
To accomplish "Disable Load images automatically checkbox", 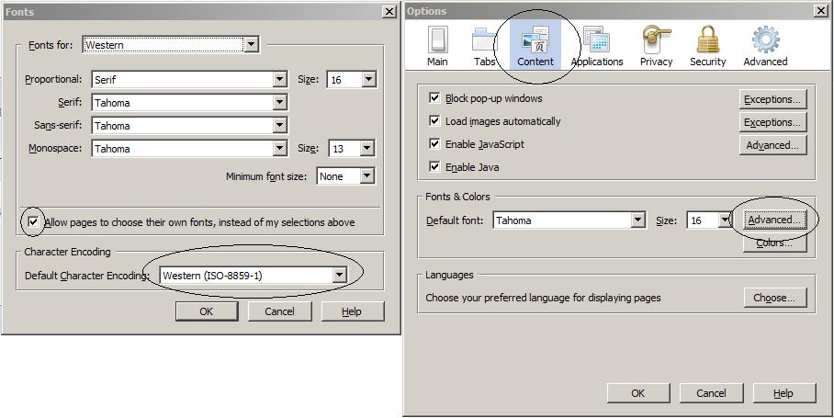I will [434, 120].
